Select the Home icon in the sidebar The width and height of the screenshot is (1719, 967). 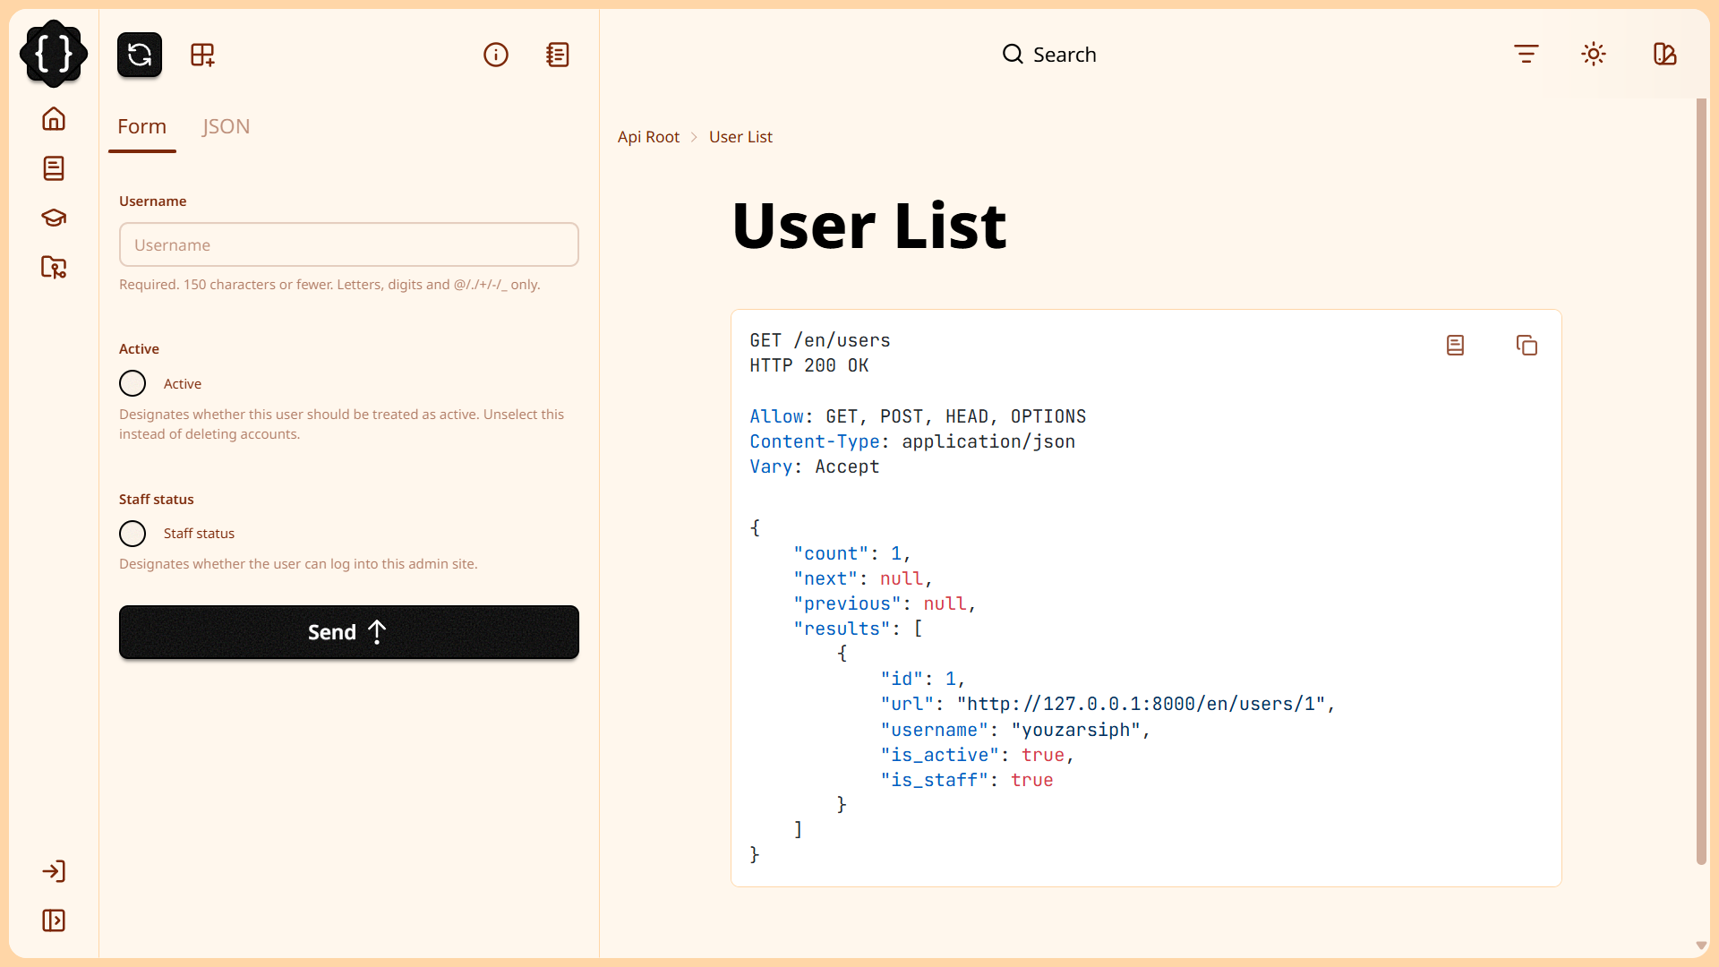point(54,119)
